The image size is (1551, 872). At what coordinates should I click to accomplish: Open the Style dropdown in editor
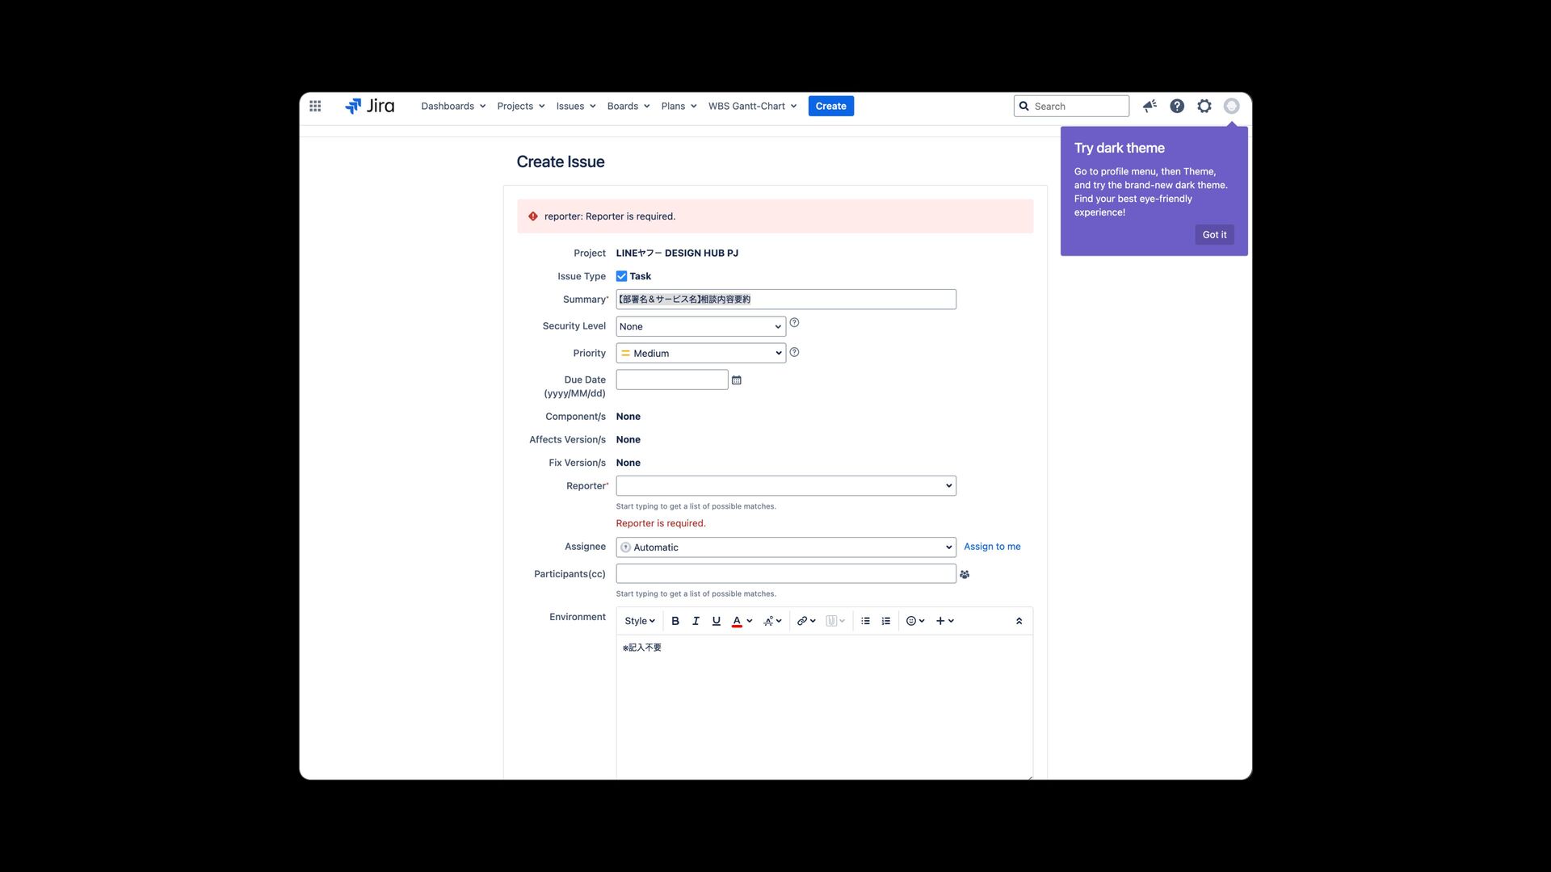pos(640,621)
